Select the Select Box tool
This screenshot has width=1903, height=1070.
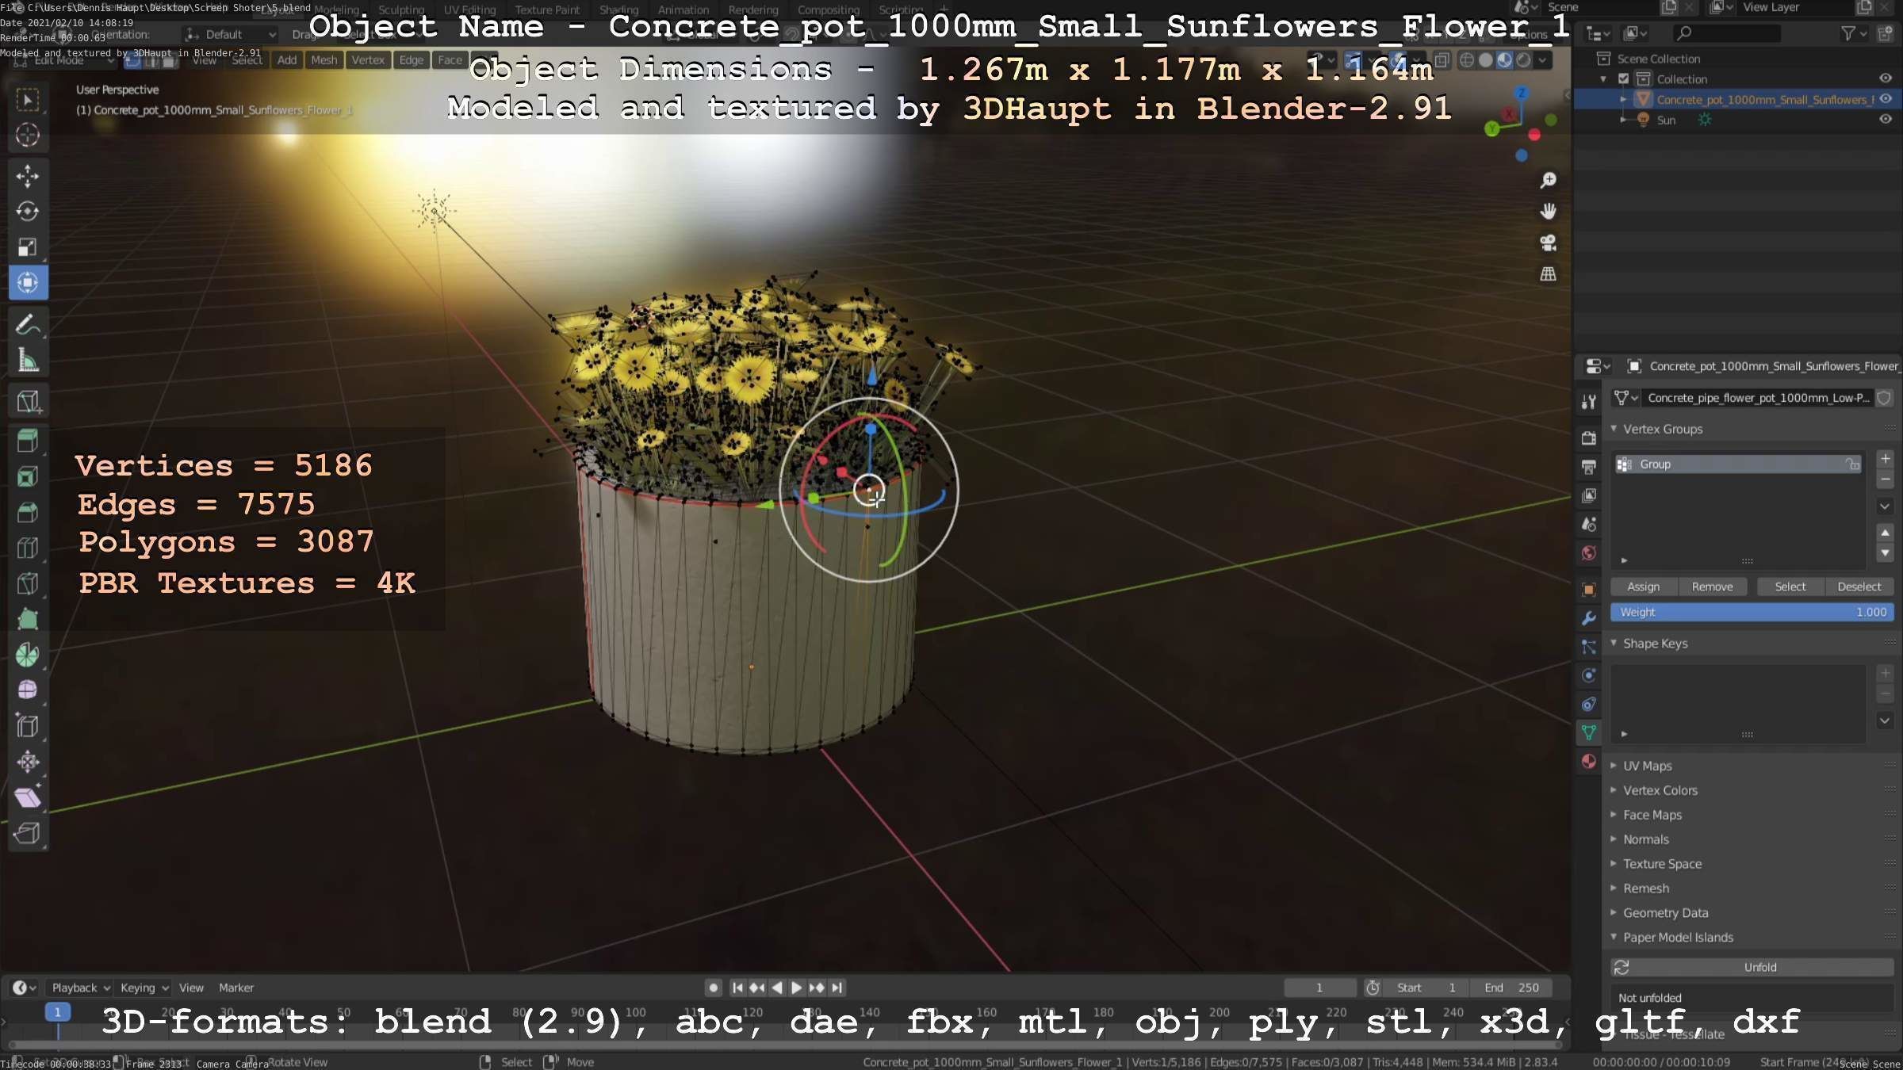point(28,100)
